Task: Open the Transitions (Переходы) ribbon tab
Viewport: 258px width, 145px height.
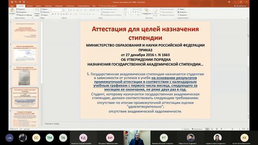Action: [48, 6]
